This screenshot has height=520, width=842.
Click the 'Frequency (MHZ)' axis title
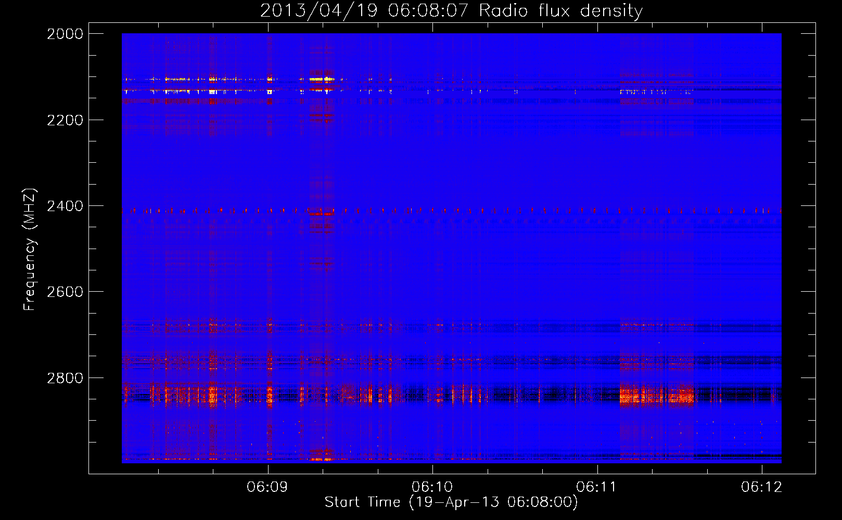point(30,250)
